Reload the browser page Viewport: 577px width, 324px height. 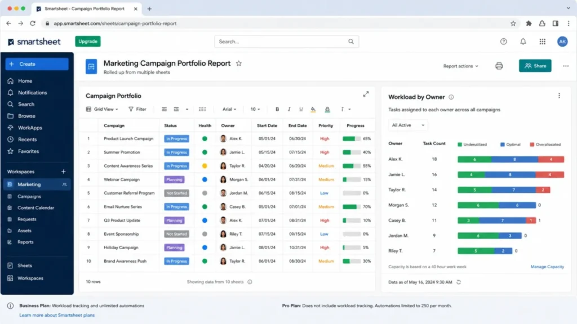click(x=33, y=23)
